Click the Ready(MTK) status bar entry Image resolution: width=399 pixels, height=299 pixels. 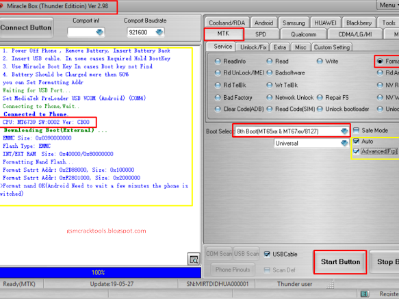pyautogui.click(x=19, y=284)
